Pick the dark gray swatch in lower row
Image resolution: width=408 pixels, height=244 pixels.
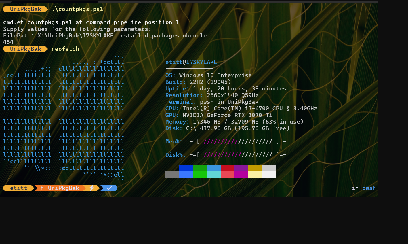tap(172, 175)
